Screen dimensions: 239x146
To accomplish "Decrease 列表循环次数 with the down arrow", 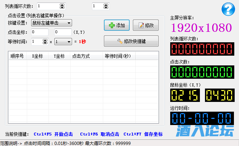I will (62, 8).
